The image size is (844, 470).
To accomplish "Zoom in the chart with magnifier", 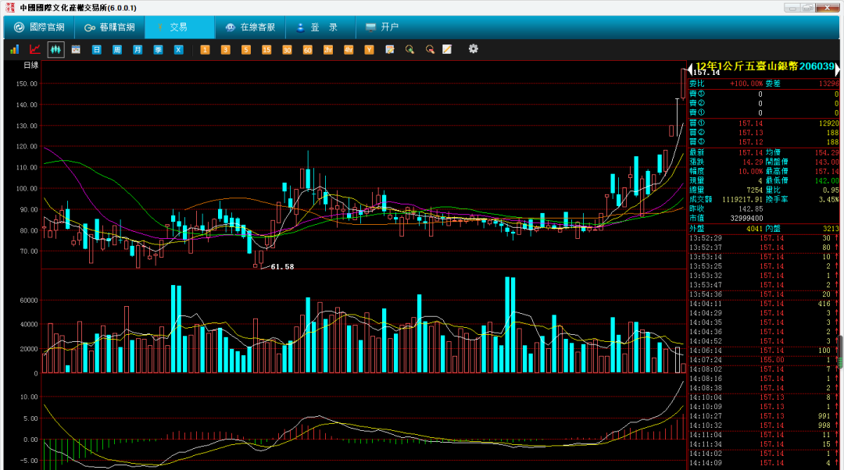I will (409, 49).
